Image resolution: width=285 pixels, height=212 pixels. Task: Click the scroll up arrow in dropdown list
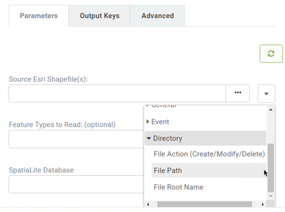click(x=271, y=110)
